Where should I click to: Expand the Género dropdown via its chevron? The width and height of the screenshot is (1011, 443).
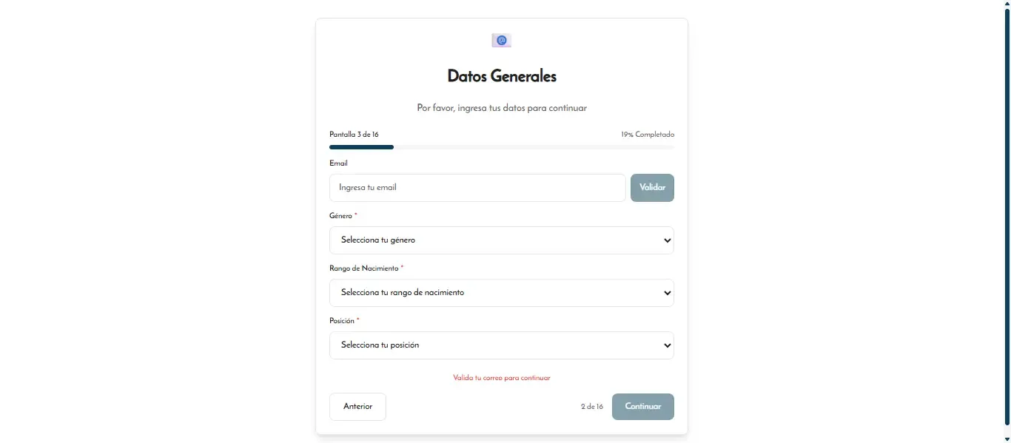coord(667,240)
